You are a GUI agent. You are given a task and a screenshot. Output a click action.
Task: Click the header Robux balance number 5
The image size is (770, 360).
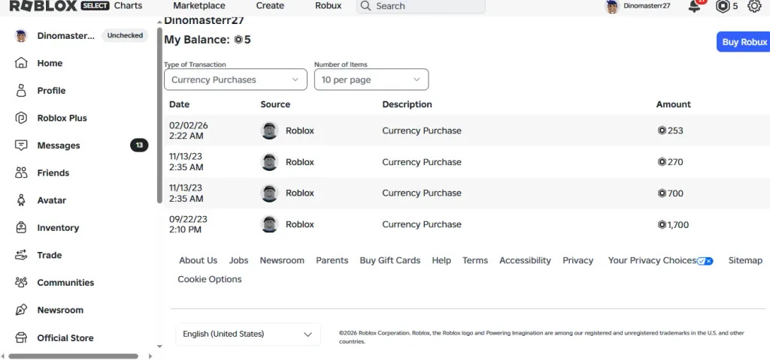735,6
